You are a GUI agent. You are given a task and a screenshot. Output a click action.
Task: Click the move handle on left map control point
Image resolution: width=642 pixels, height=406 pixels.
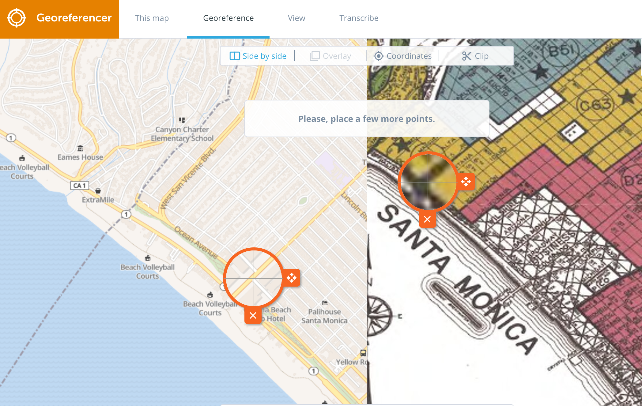(291, 278)
